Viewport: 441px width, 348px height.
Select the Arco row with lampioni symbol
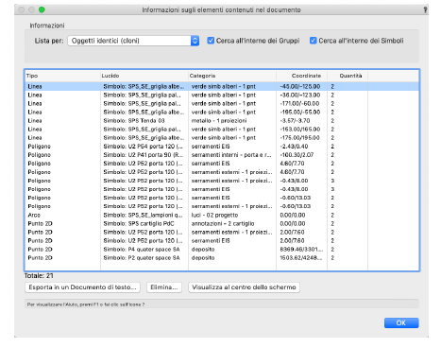(x=222, y=215)
